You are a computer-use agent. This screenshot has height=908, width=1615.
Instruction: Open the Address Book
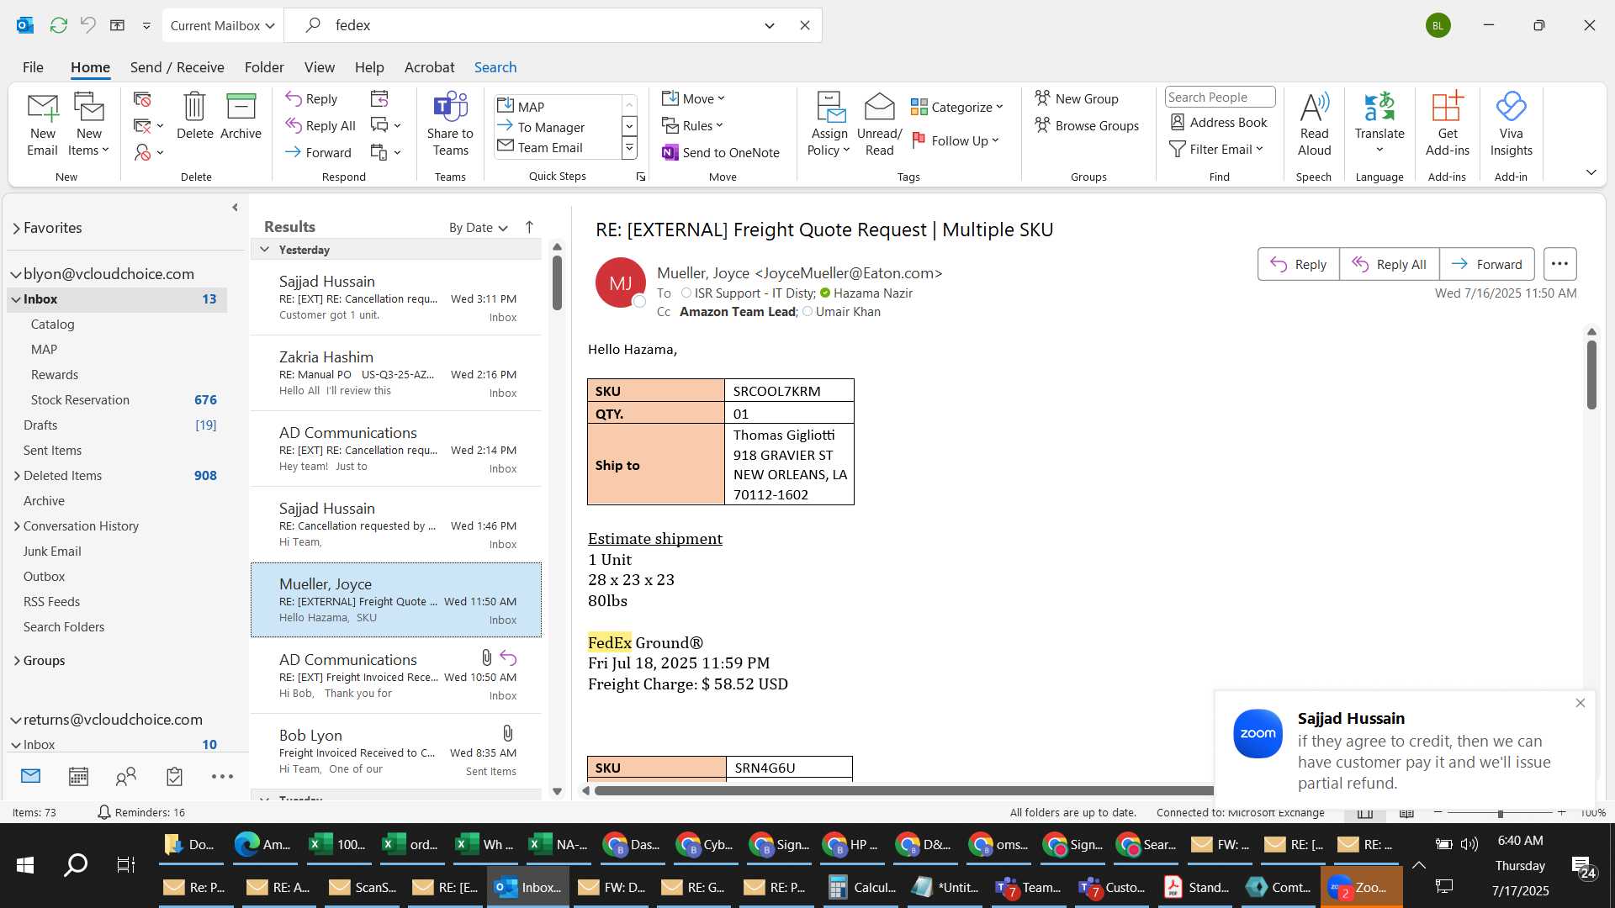(1219, 123)
